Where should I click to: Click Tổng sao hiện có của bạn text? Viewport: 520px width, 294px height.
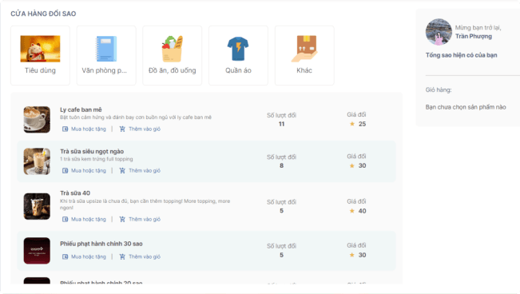pos(462,55)
